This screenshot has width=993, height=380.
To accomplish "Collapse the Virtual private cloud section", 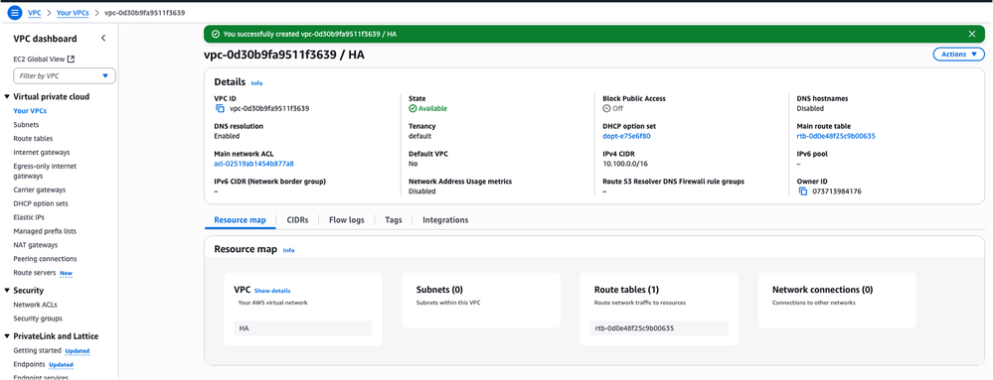I will click(x=7, y=97).
